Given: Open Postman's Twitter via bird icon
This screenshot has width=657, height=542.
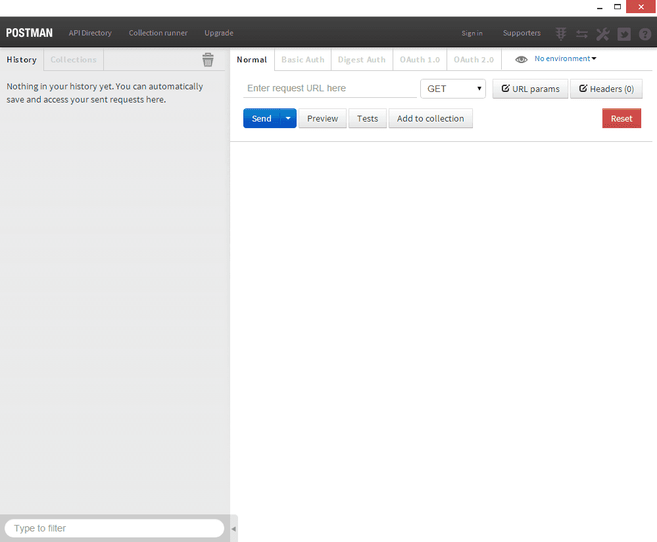Looking at the screenshot, I should [x=623, y=34].
